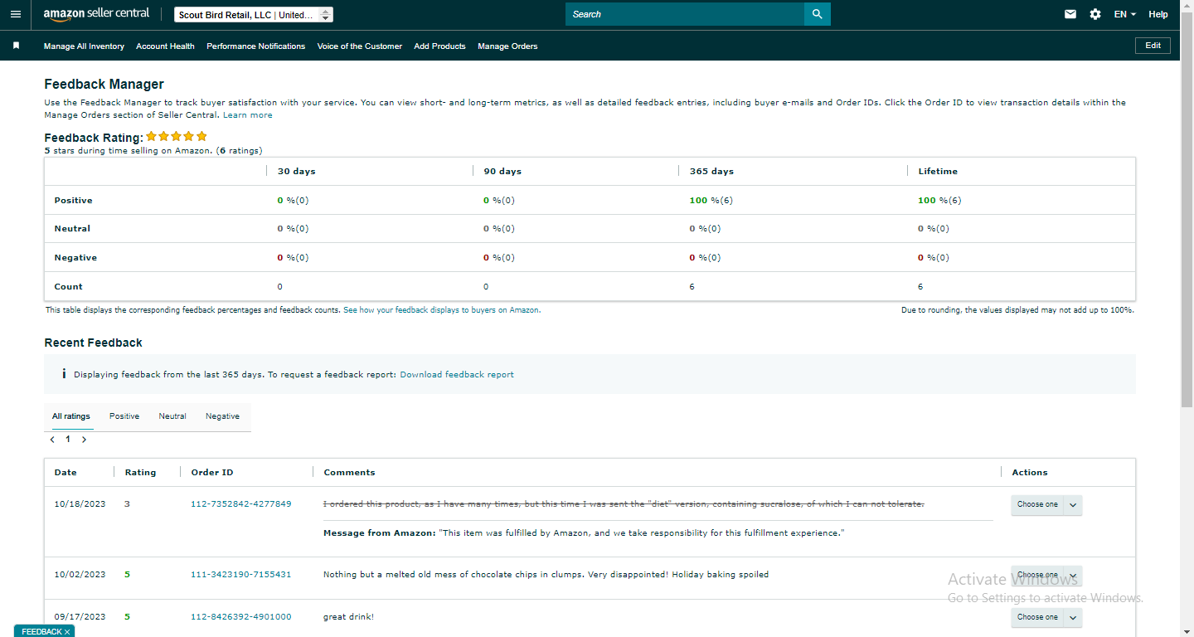
Task: Click the Actions column header
Action: coord(1030,473)
